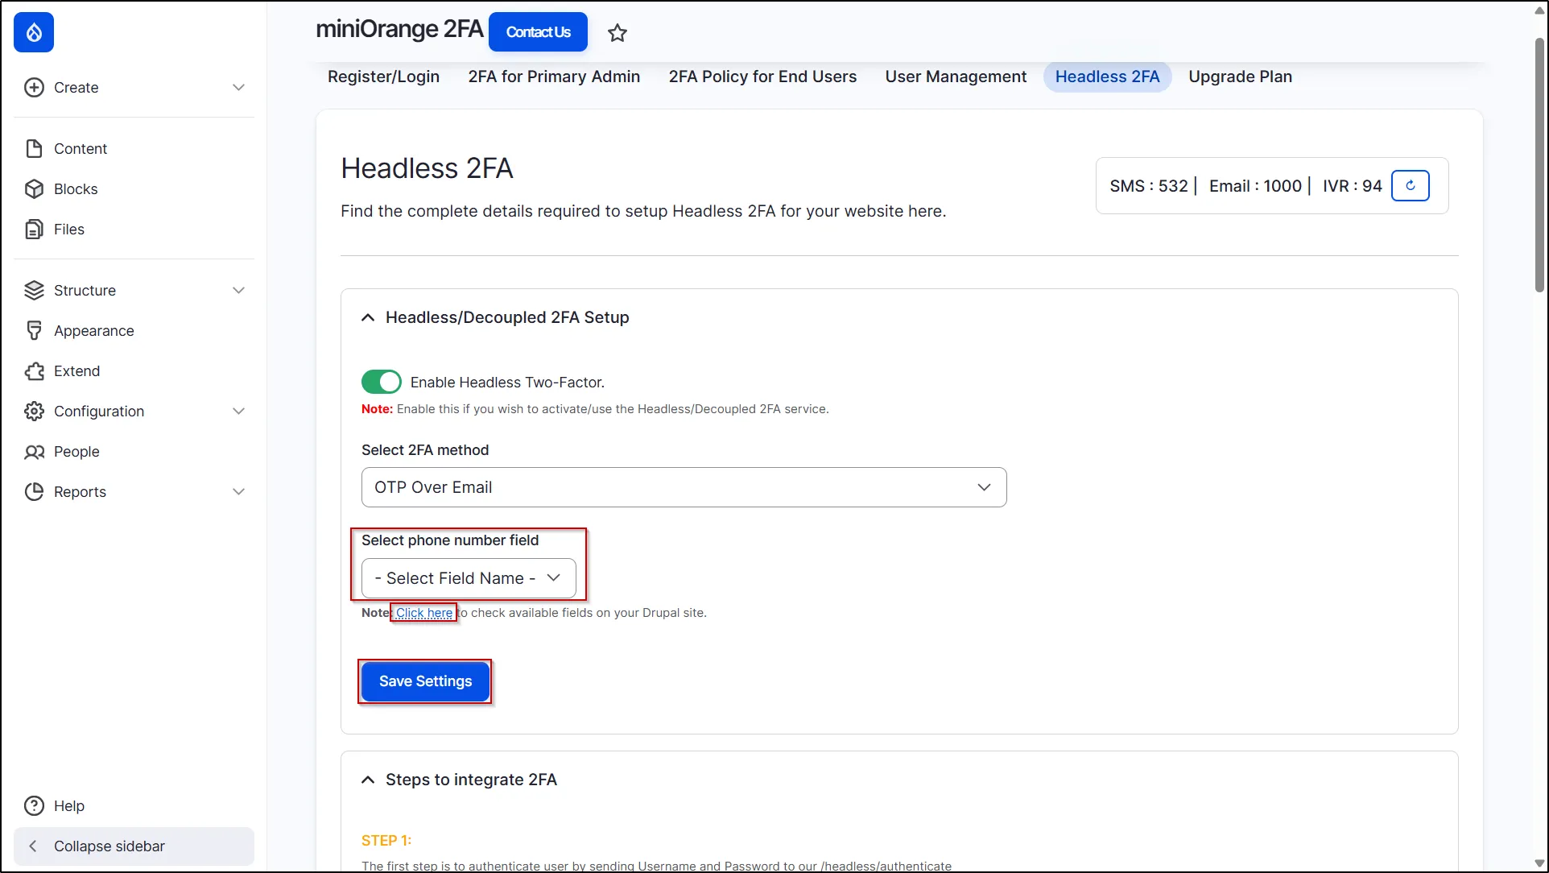The height and width of the screenshot is (873, 1549).
Task: Click the Save Settings button
Action: point(425,681)
